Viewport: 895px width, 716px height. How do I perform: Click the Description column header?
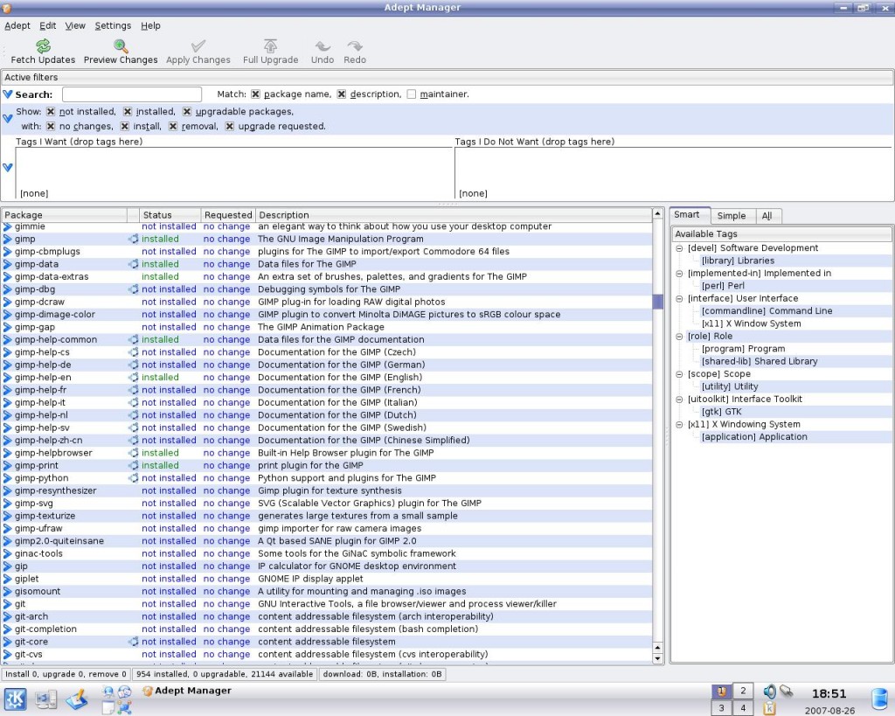(x=454, y=215)
